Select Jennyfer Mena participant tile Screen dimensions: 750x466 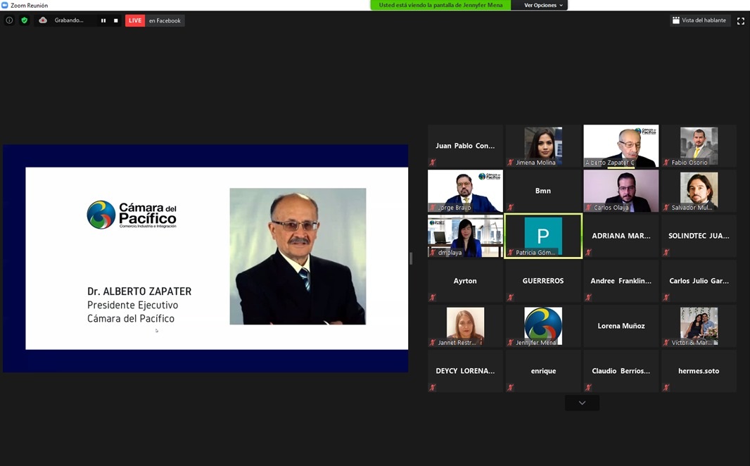[543, 326]
